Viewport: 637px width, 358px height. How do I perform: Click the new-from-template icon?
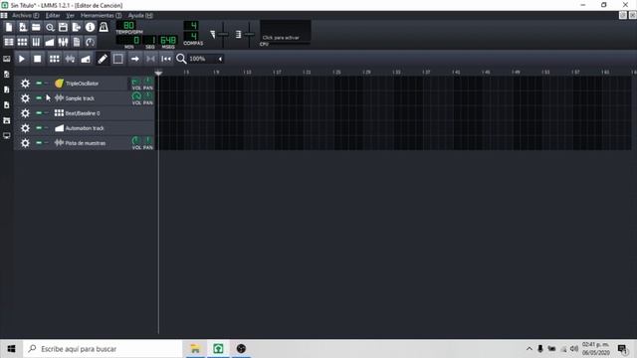(23, 27)
